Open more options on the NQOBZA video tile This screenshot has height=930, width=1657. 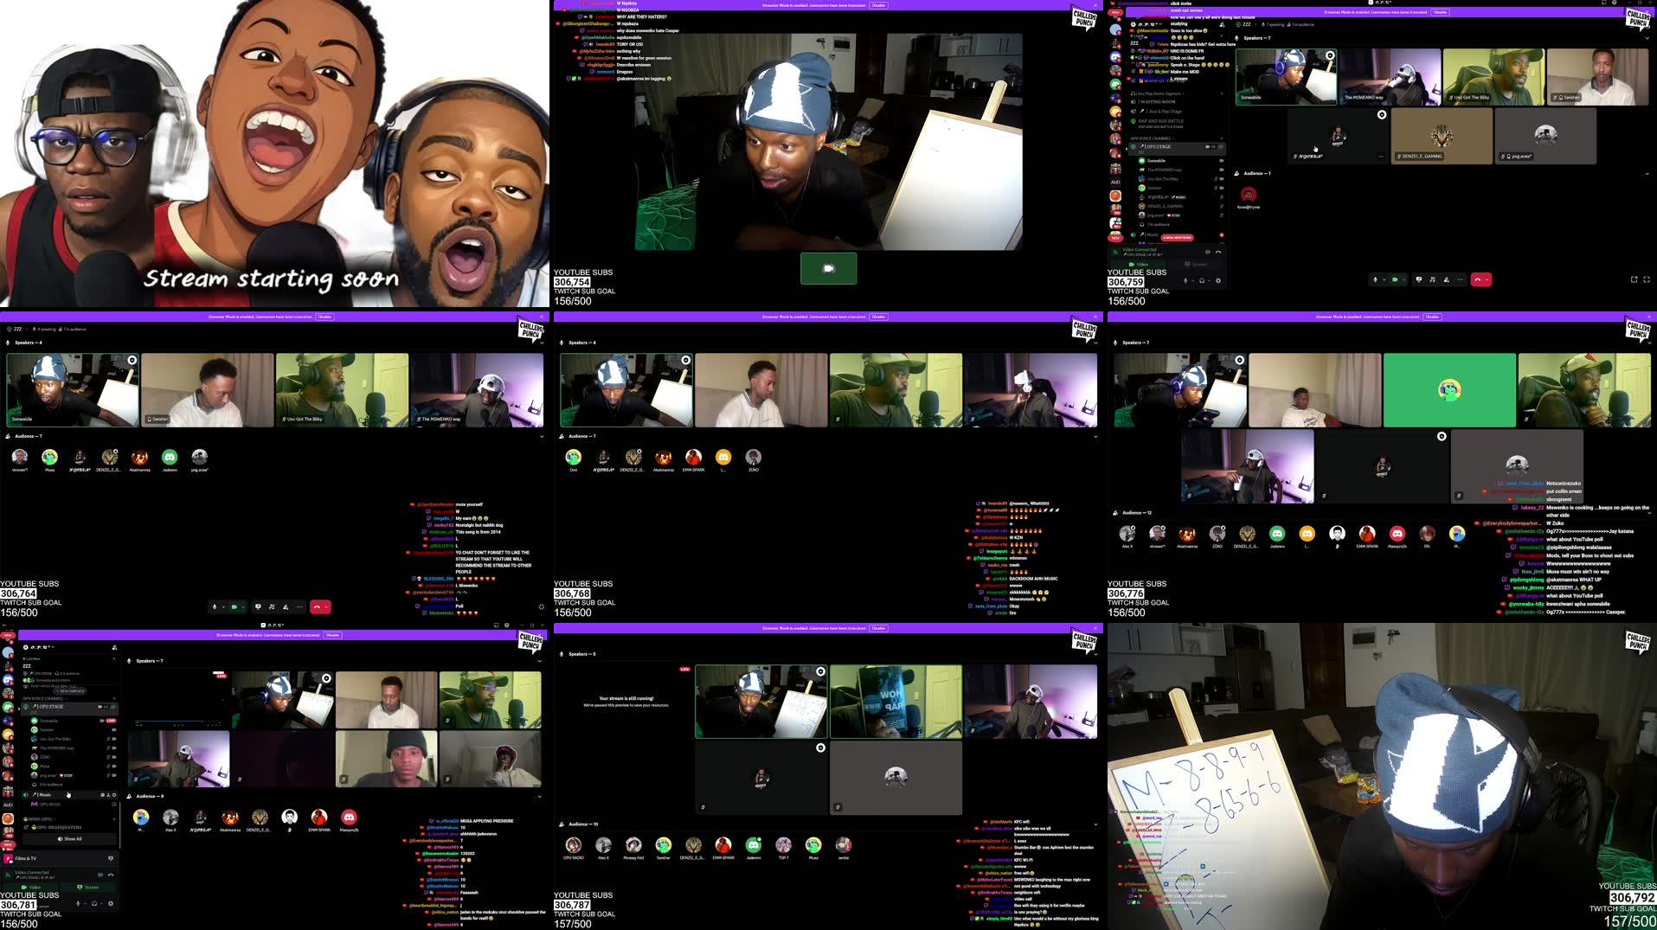pos(1379,155)
